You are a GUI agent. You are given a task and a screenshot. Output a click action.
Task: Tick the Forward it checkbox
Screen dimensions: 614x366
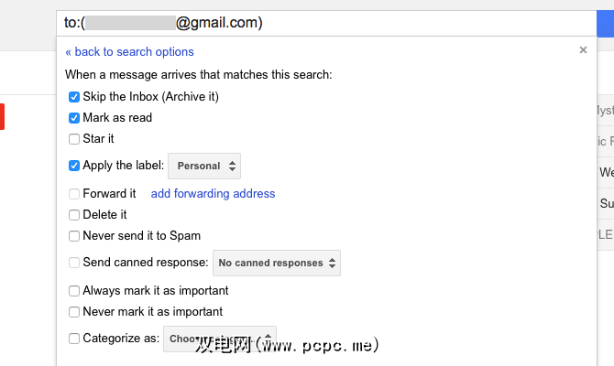pyautogui.click(x=74, y=194)
